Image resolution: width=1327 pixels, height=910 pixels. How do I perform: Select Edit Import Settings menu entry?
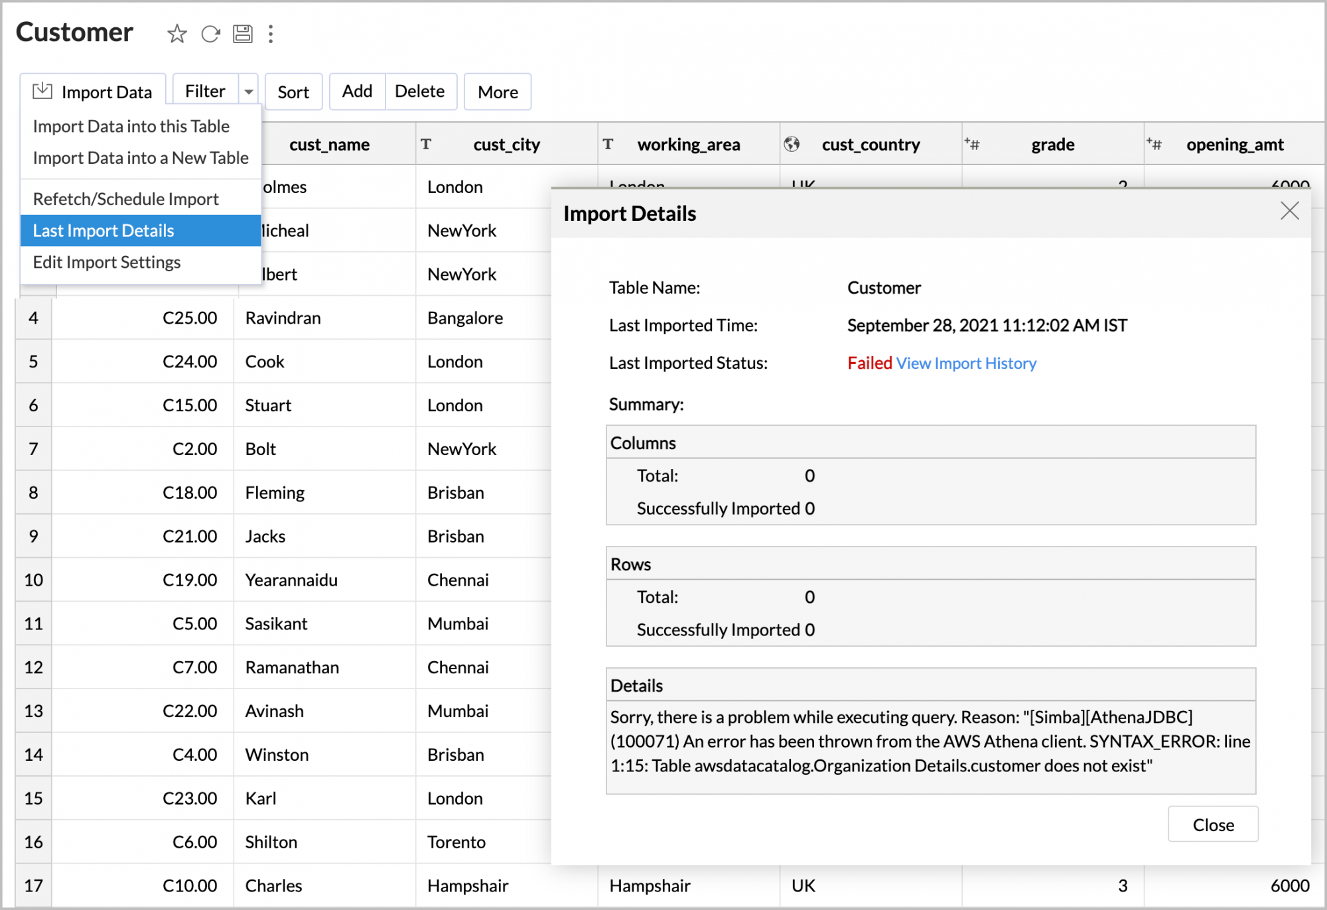click(x=106, y=262)
